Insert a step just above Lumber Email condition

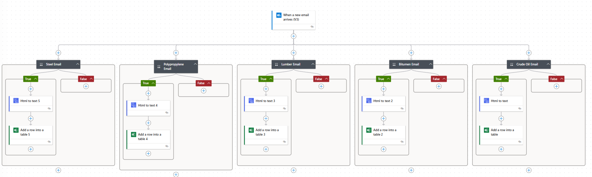294,53
